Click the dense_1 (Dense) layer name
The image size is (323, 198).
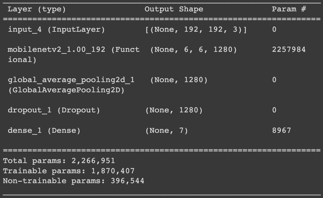[44, 130]
